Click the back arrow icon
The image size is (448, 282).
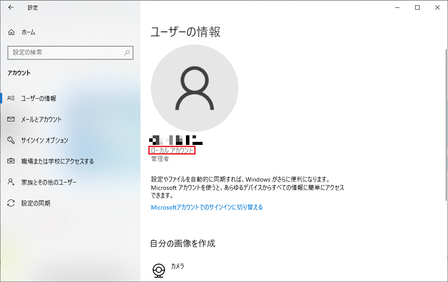(11, 7)
